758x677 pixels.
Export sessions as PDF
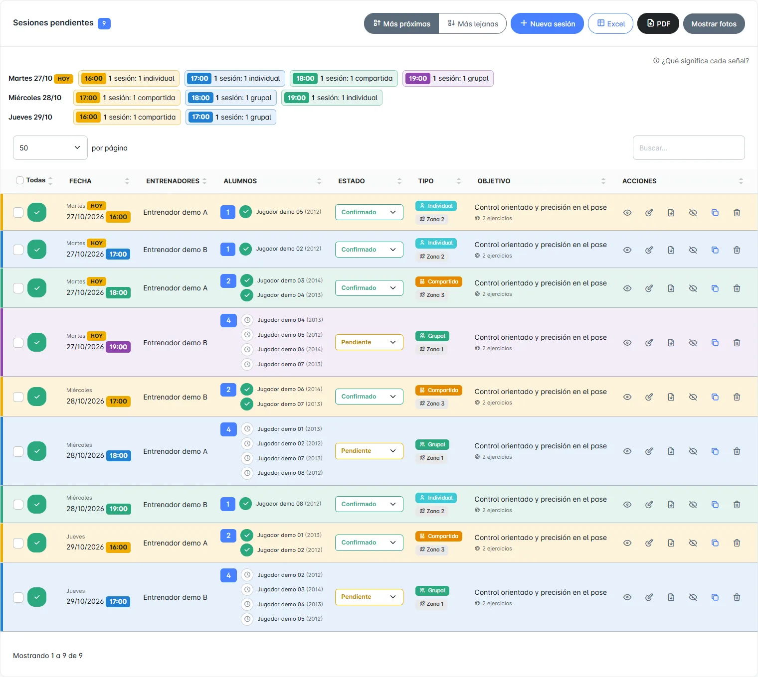(x=658, y=23)
